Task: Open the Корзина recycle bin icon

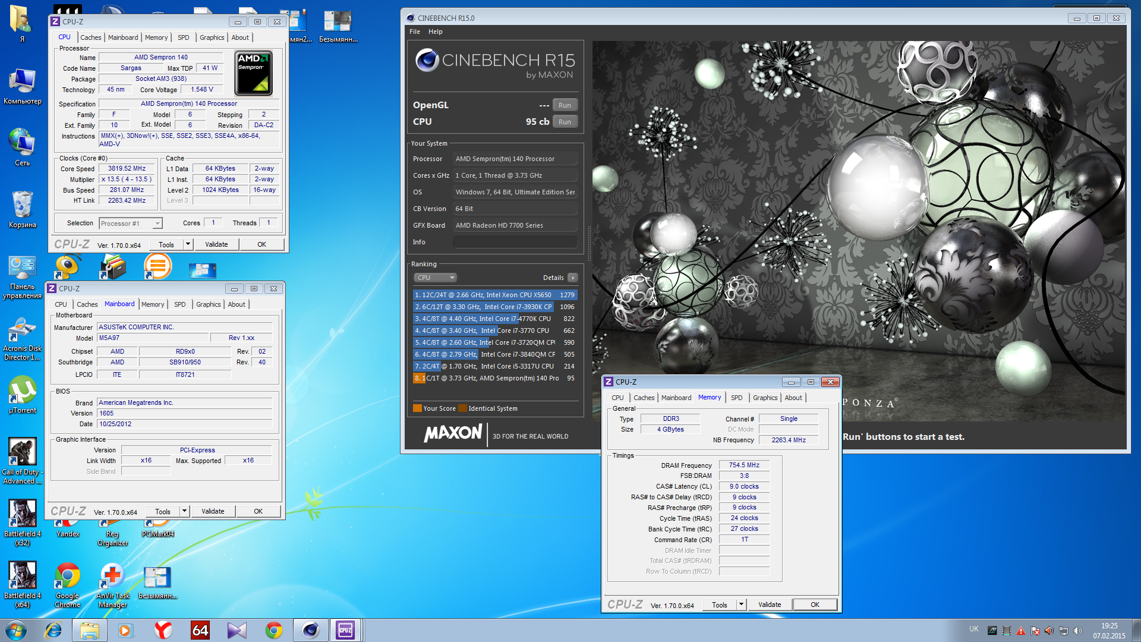Action: click(x=22, y=210)
